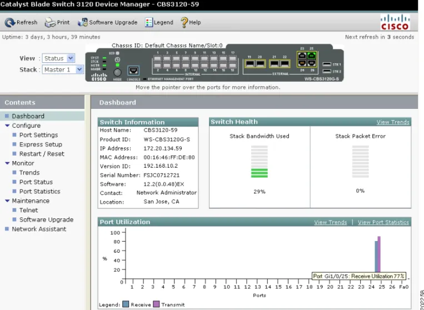
Task: Click the software version 12.2(0.0.48)EX
Action: tap(164, 184)
